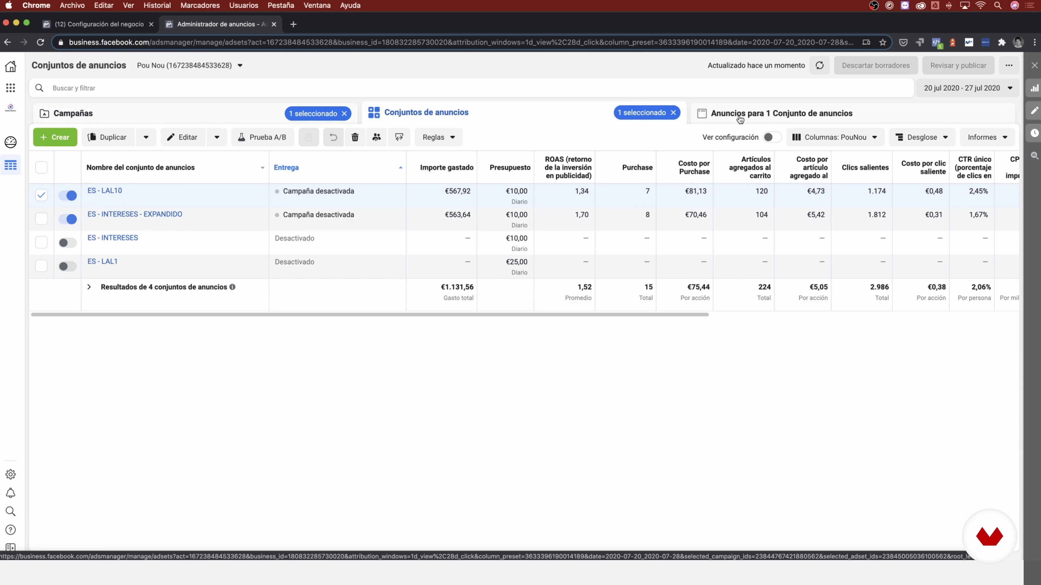Screen dimensions: 1041x585
Task: Click the trash delete icon in toolbar
Action: point(355,137)
